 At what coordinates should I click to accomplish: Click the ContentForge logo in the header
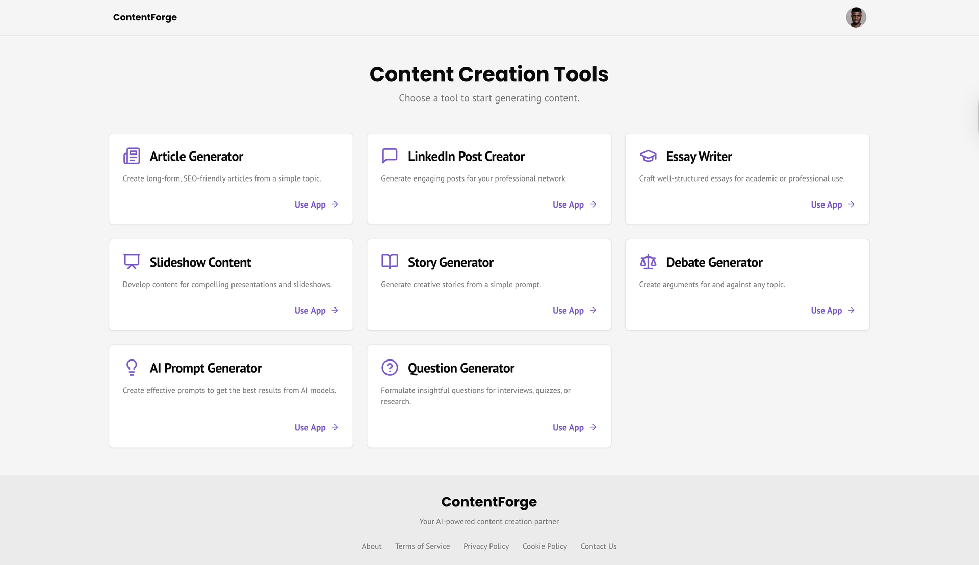(145, 17)
